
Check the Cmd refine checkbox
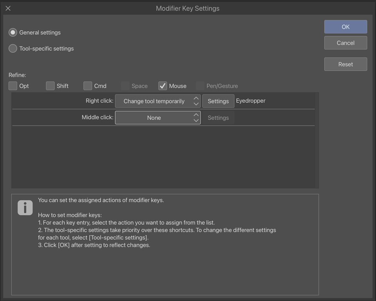(88, 86)
